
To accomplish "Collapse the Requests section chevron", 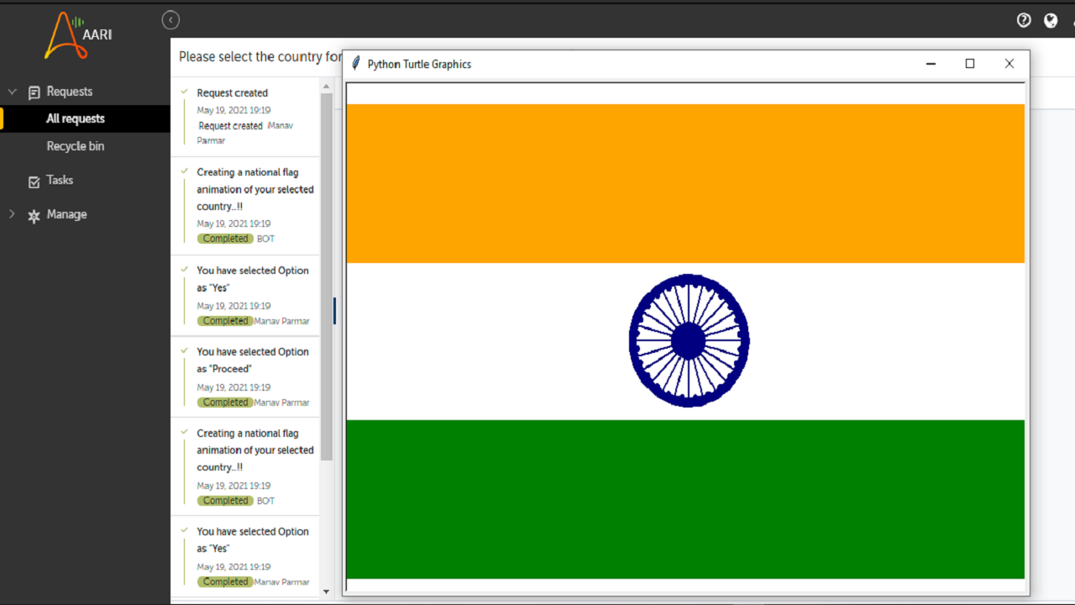I will [x=13, y=92].
